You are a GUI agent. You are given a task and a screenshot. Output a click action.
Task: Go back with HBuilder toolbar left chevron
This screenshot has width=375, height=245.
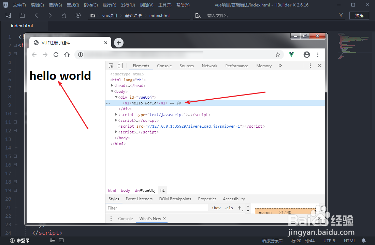[x=36, y=15]
